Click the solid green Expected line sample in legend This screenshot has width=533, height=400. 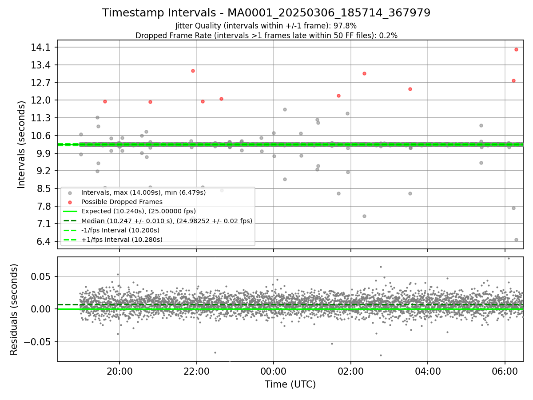click(70, 211)
